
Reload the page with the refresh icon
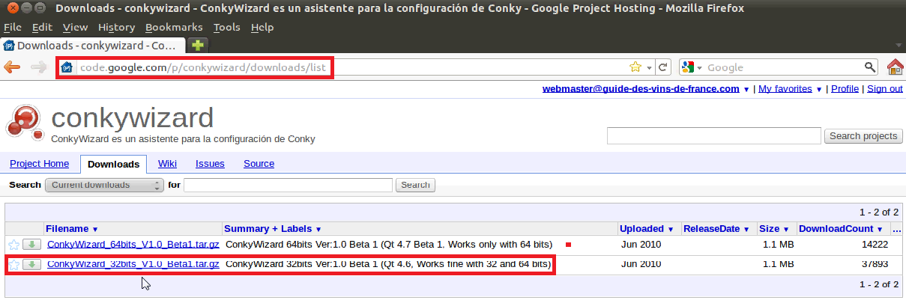[x=662, y=67]
